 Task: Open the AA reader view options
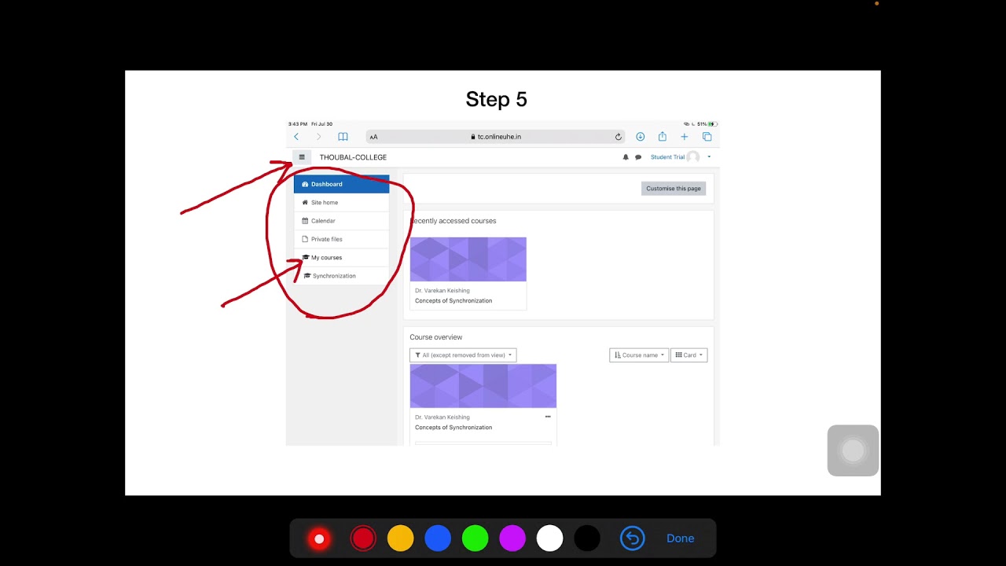point(373,137)
